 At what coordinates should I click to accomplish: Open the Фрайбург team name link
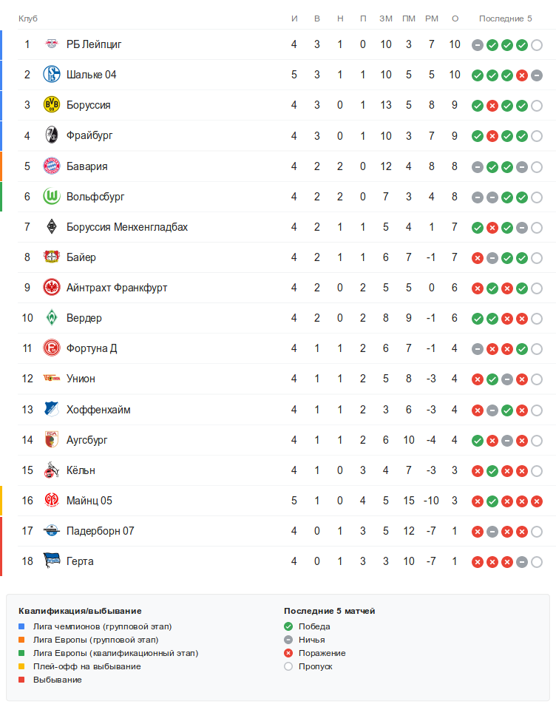pos(89,135)
